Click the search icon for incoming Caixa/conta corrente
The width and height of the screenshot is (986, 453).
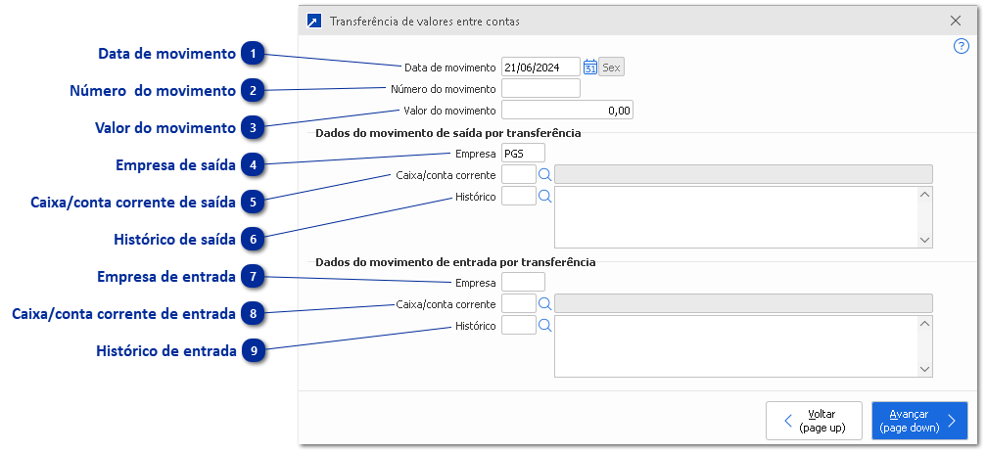point(545,304)
